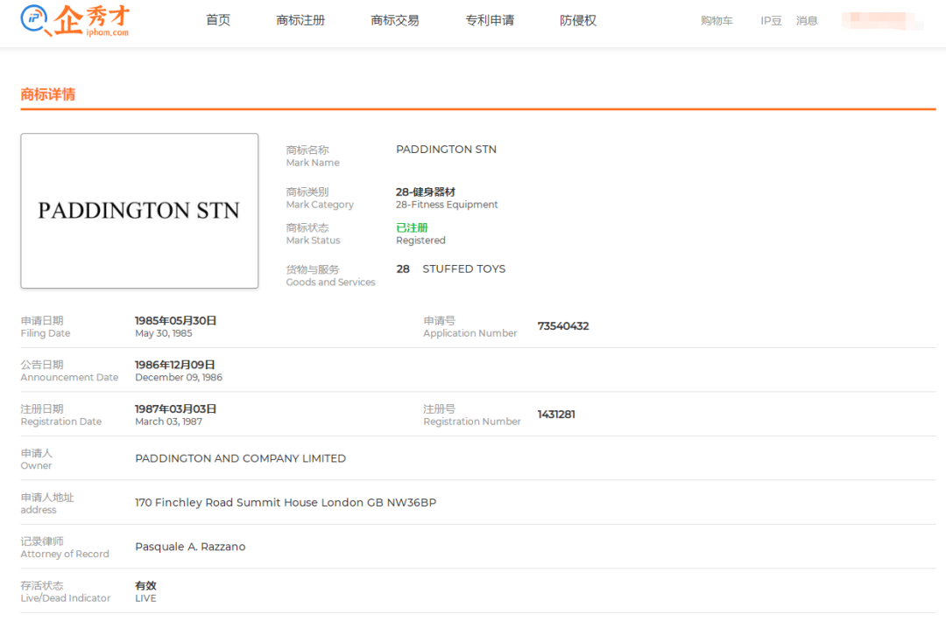The height and width of the screenshot is (635, 946).
Task: Click registration date 1987年03月03日
Action: coord(175,408)
